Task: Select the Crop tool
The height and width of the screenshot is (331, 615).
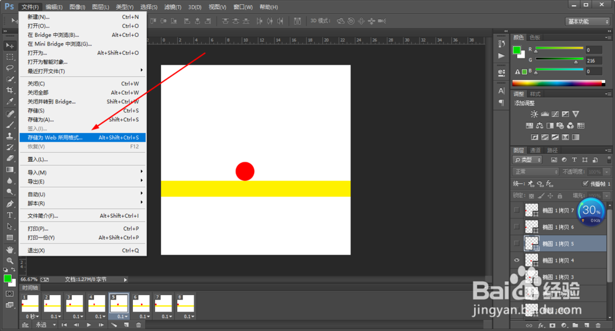Action: pyautogui.click(x=10, y=90)
